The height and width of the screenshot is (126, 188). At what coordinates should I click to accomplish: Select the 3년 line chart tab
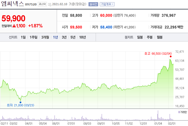click(x=64, y=37)
